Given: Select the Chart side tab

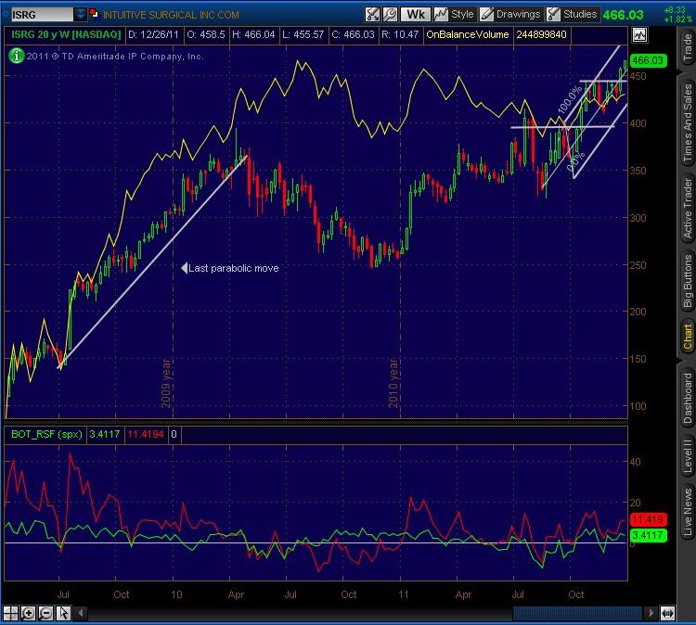Looking at the screenshot, I should pyautogui.click(x=688, y=337).
